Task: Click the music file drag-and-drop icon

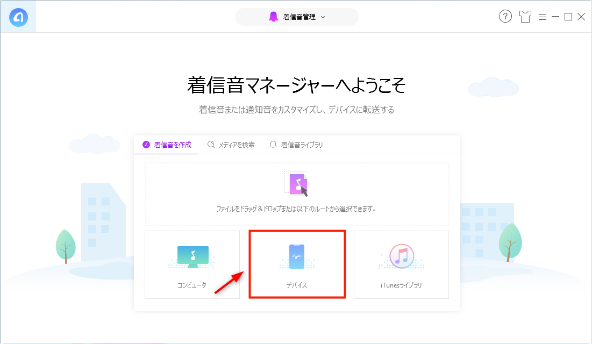Action: click(x=296, y=183)
